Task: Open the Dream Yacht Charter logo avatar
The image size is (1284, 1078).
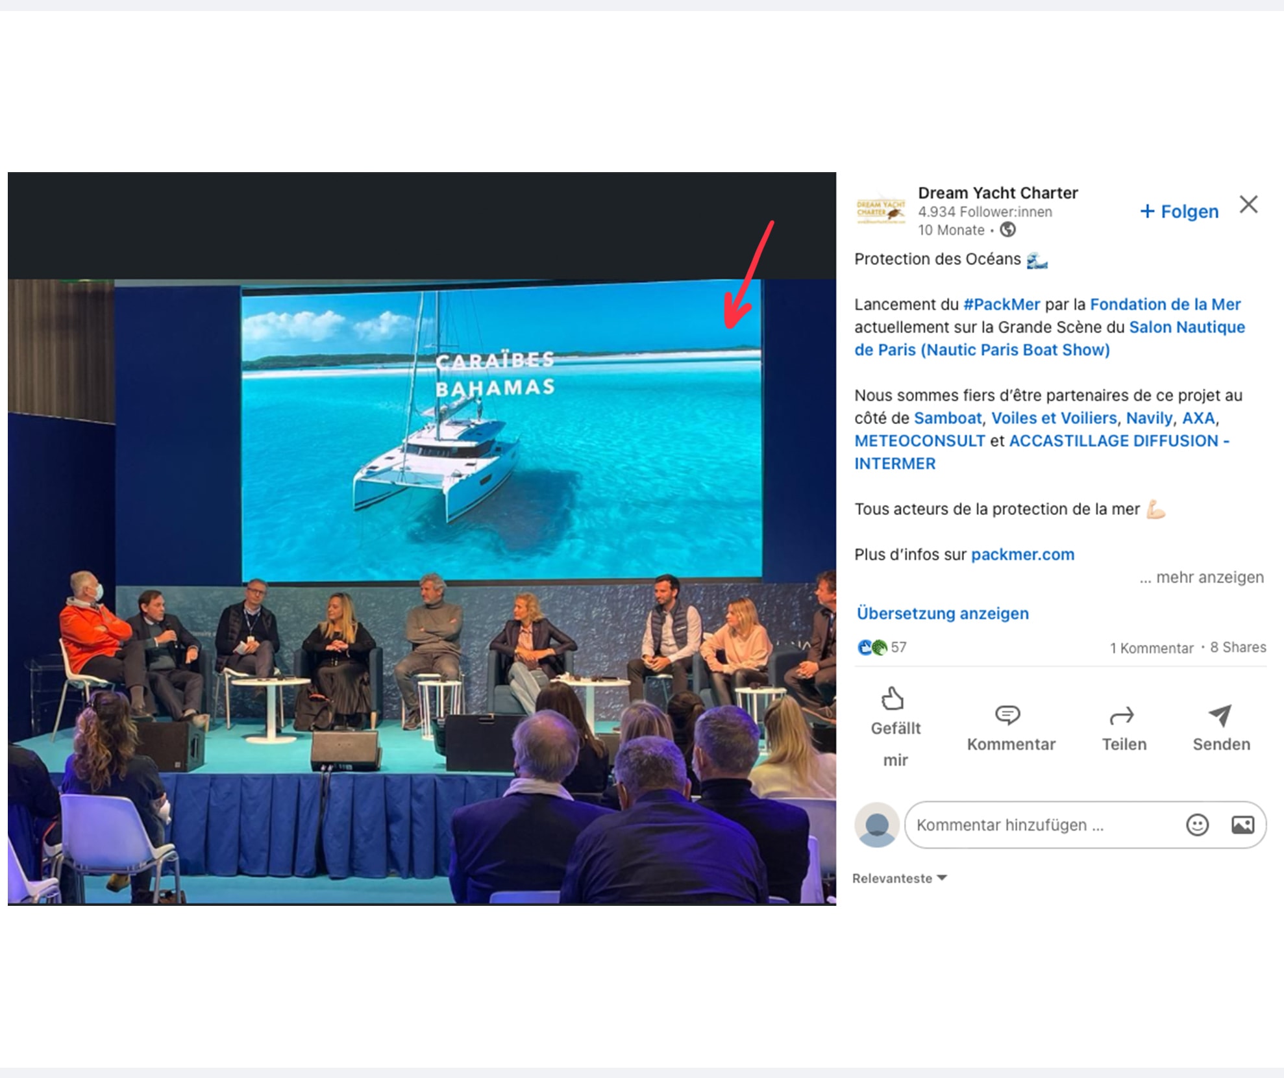Action: (x=880, y=212)
